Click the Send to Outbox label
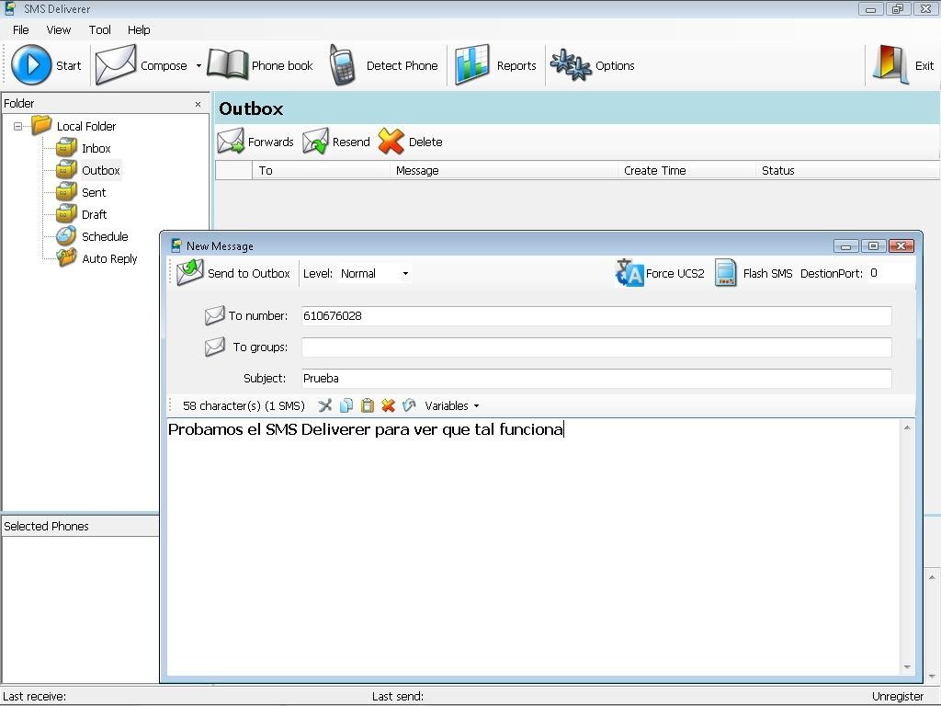Viewport: 941px width, 706px height. 248,273
